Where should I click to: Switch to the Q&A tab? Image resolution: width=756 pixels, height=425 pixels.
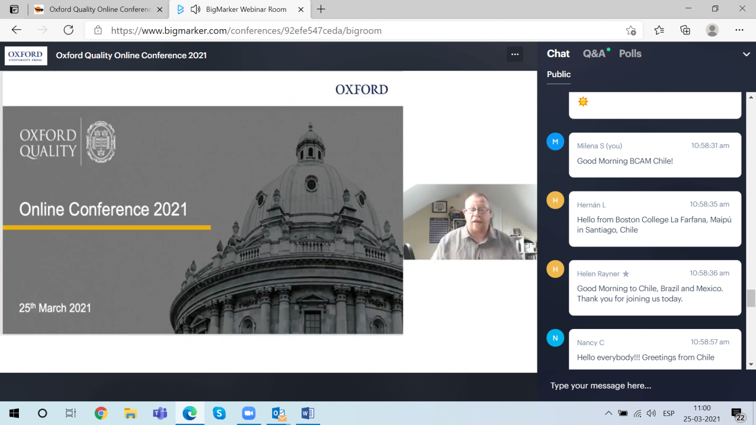coord(596,53)
